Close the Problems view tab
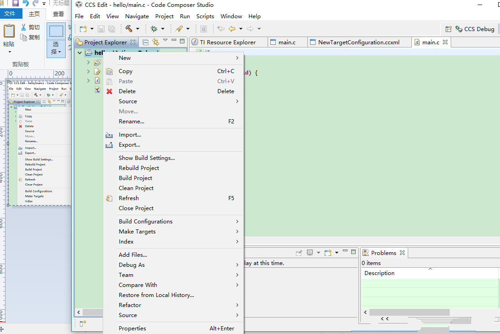Screen dimensions: 500x334 point(402,253)
